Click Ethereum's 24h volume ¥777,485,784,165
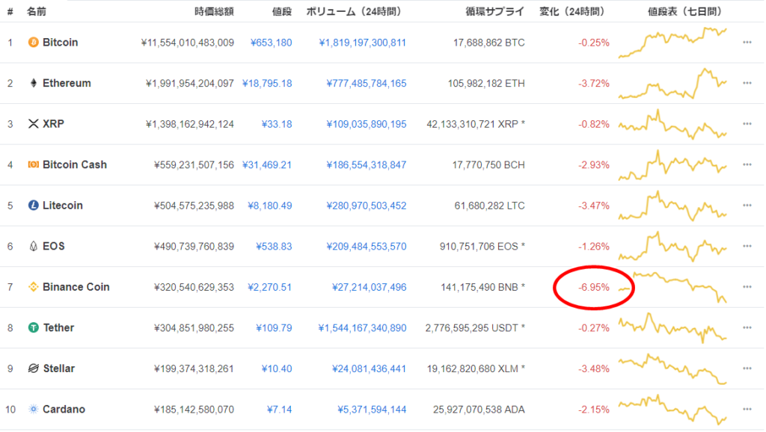The width and height of the screenshot is (766, 432). (367, 84)
